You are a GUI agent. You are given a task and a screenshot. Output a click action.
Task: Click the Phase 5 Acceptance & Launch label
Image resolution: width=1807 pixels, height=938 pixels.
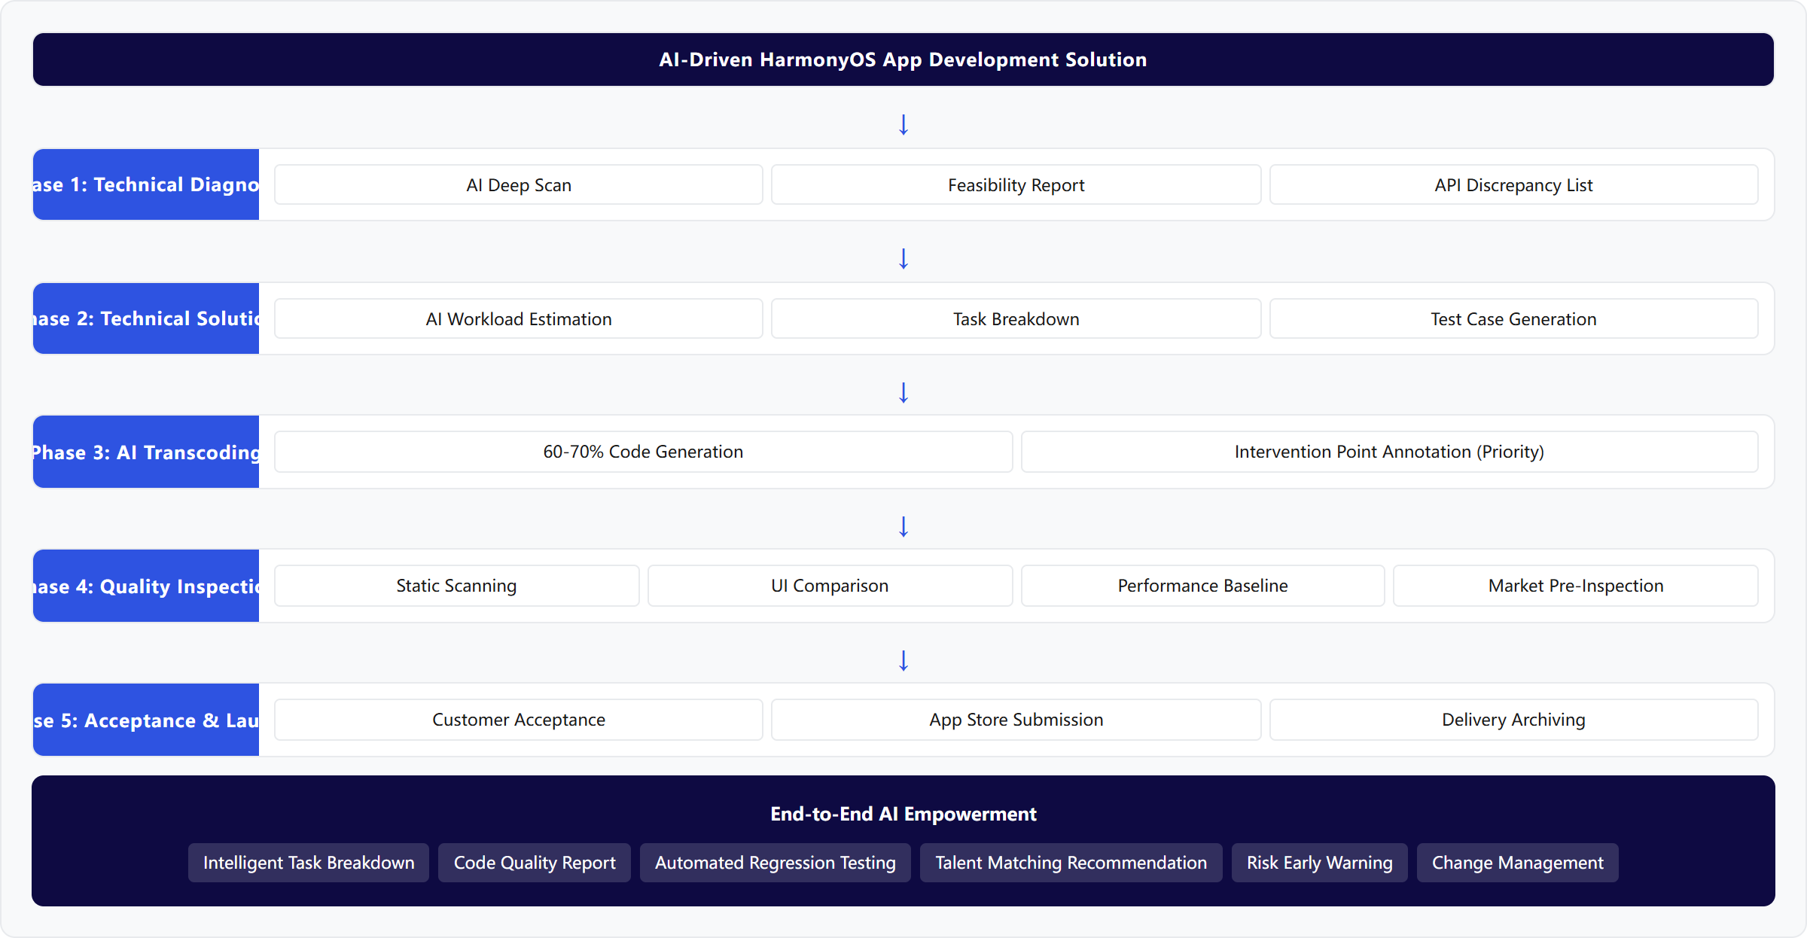coord(146,720)
